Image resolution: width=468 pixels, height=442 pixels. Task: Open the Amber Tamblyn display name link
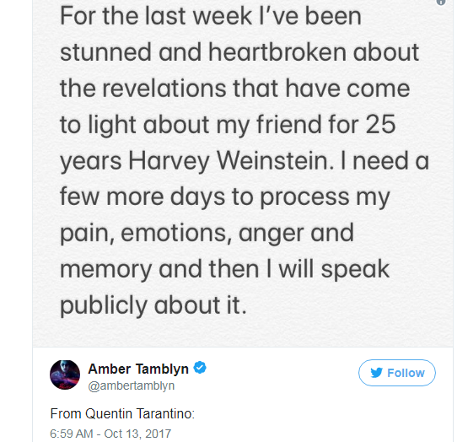coord(138,369)
